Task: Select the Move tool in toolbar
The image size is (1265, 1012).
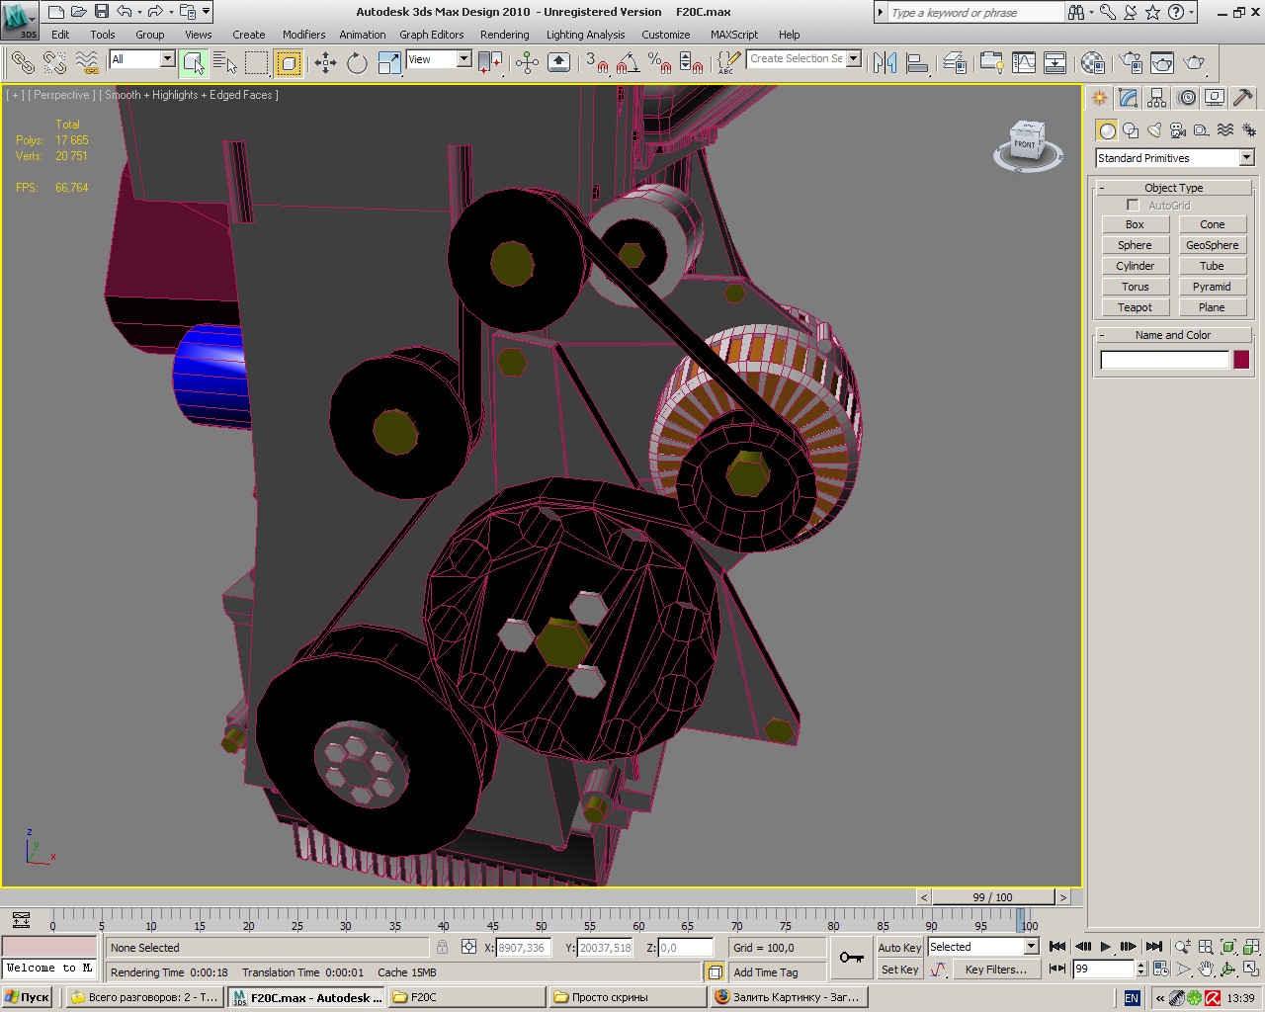Action: (325, 63)
